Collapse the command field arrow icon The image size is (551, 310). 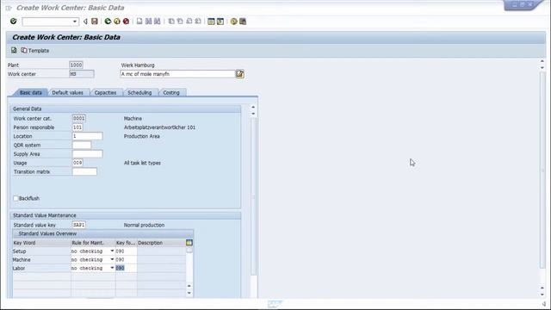click(x=85, y=22)
